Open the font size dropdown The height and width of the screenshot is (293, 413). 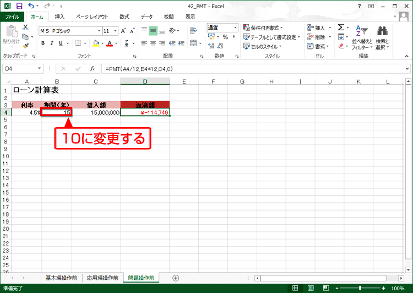116,31
